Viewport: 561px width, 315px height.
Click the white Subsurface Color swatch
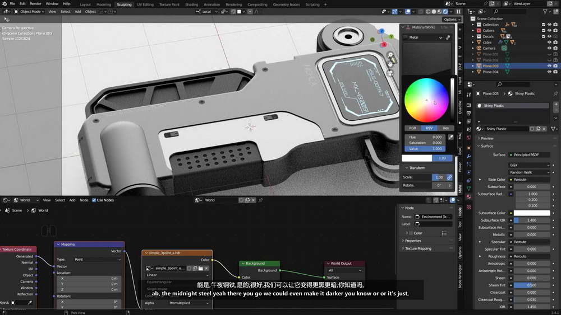click(532, 213)
